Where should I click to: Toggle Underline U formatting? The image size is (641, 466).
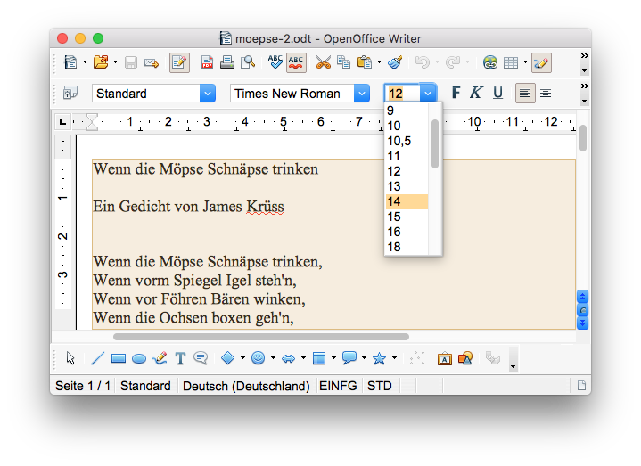click(497, 94)
